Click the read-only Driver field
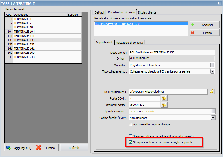223x157 pixels. [172, 58]
